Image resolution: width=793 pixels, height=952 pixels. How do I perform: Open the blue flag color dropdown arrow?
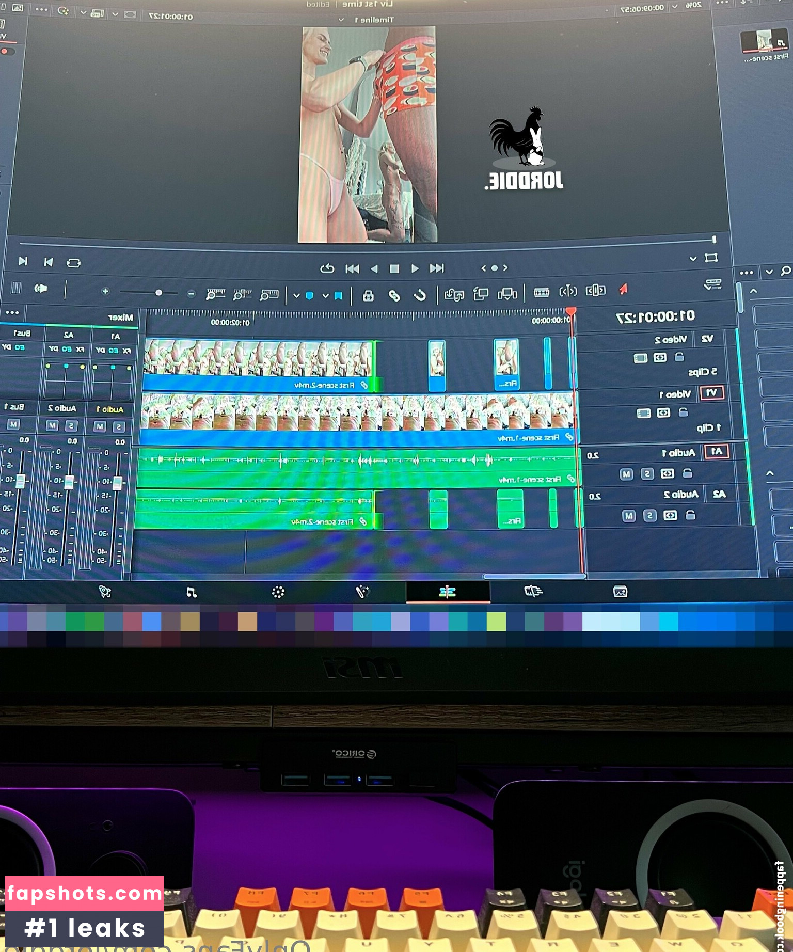click(325, 296)
